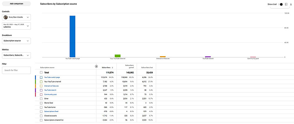Check the YouTube search row checkbox
The height and width of the screenshot is (124, 294).
[x=41, y=90]
